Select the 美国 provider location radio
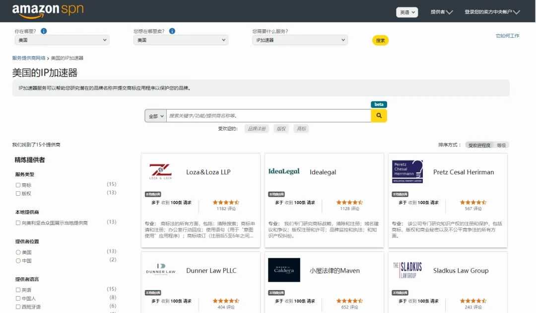The width and height of the screenshot is (536, 313). [x=18, y=252]
